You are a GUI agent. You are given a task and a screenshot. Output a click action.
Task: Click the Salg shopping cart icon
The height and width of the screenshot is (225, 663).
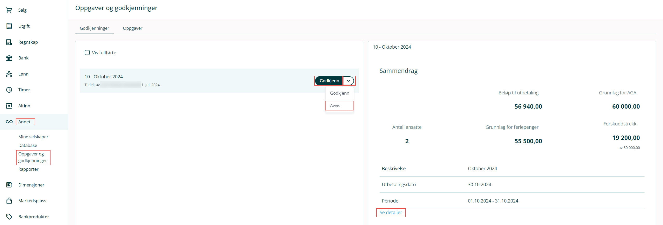click(x=9, y=10)
